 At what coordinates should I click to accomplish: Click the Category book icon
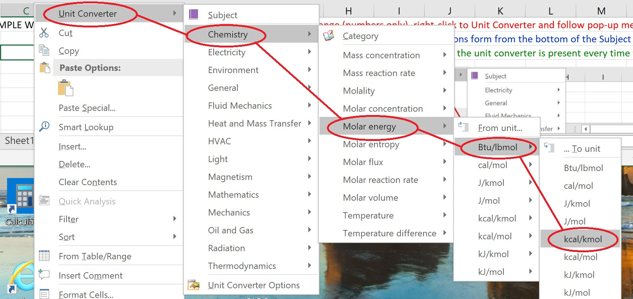point(329,36)
